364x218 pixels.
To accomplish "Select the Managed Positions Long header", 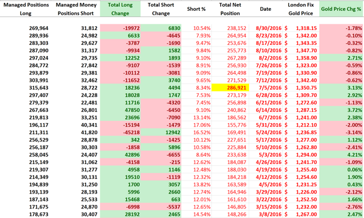I will [26, 9].
